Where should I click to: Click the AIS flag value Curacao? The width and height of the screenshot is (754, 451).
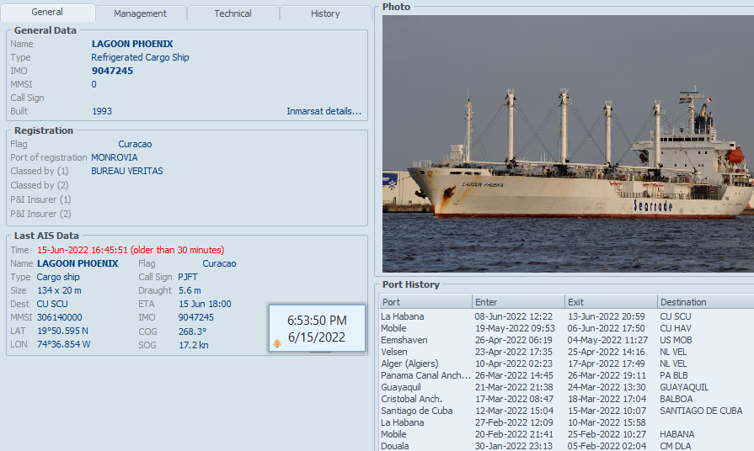(219, 263)
